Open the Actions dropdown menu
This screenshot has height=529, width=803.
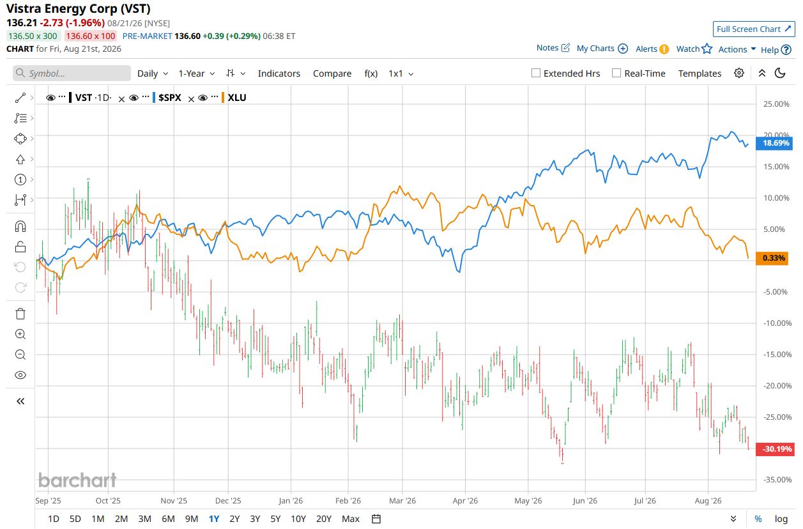737,49
